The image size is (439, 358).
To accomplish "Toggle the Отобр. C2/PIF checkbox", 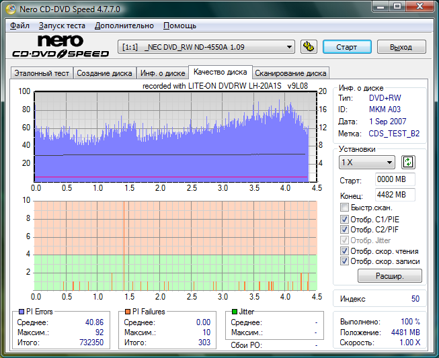I will (x=345, y=230).
